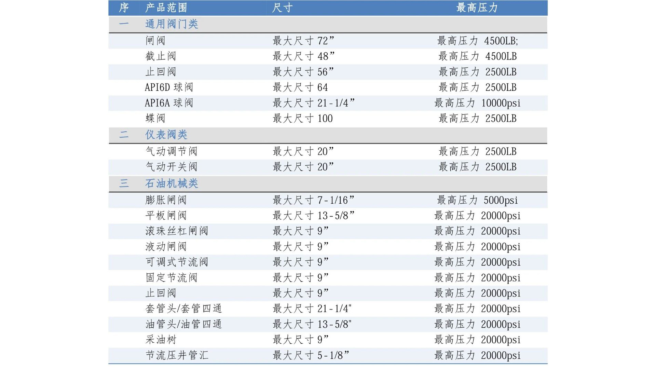Click the 采油树 product name
Viewport: 656px width, 369px height.
(161, 340)
